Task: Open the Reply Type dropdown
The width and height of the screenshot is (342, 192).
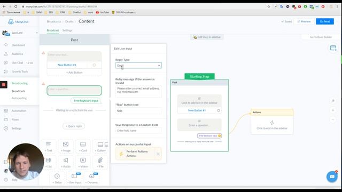Action: pyautogui.click(x=138, y=65)
